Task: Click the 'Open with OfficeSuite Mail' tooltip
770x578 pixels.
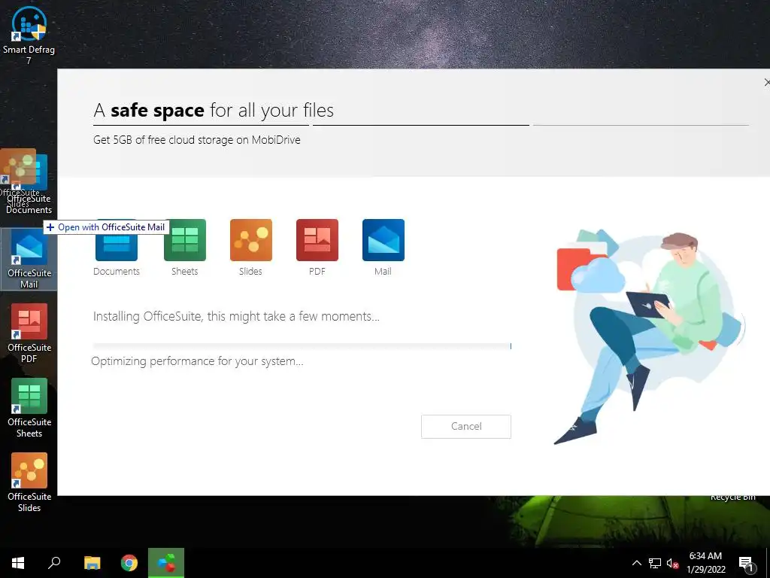Action: pyautogui.click(x=107, y=227)
